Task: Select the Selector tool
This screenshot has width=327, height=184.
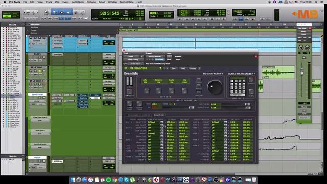Action: point(61,12)
